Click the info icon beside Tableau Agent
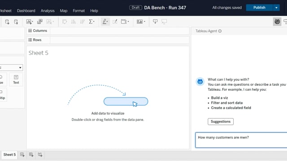The width and height of the screenshot is (287, 161). [220, 31]
